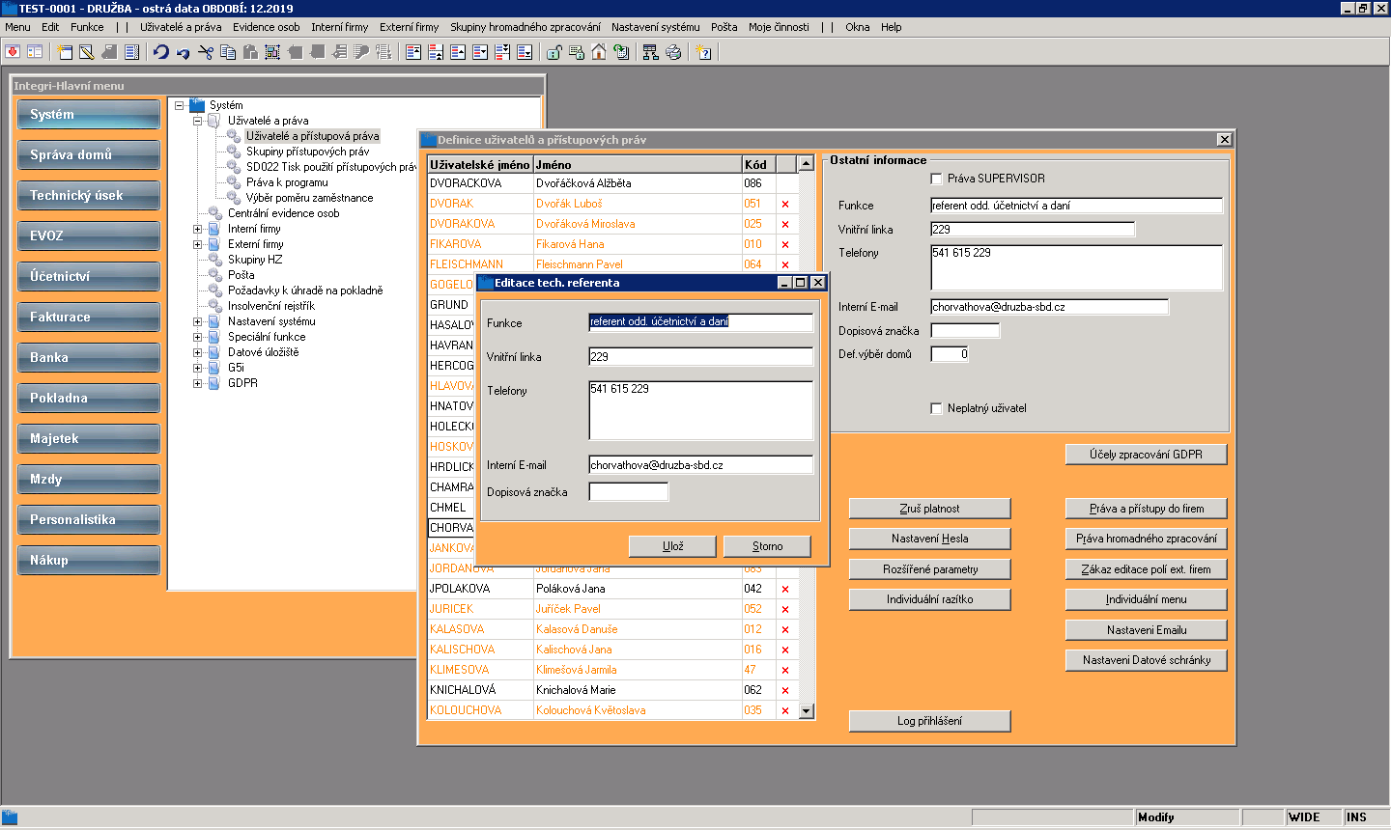Click the red X in DVORAK row

click(x=785, y=204)
